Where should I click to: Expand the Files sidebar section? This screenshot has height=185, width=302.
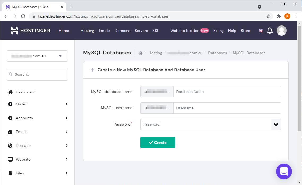(67, 173)
